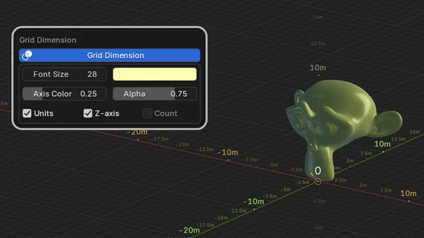Screen dimensions: 424x238
Task: Click the 3D cursor at origin
Action: [318, 182]
